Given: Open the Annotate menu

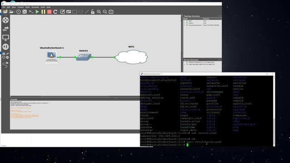Looking at the screenshot, I should click(35, 7).
